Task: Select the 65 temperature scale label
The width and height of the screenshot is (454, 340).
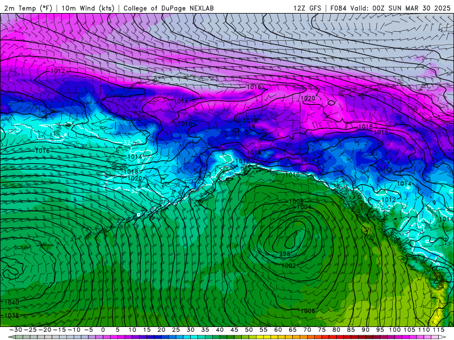Action: click(x=292, y=330)
